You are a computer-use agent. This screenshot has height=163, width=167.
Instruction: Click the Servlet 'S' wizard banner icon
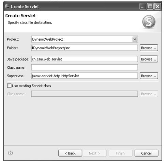[x=149, y=22]
